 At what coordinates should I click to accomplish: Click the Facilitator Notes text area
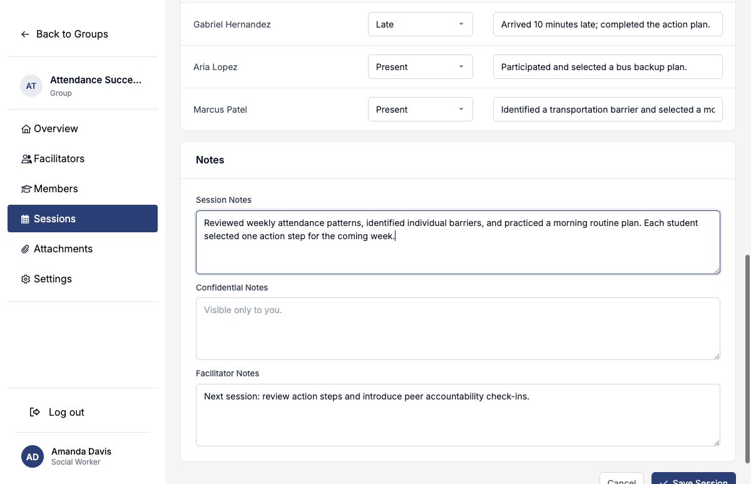click(458, 415)
